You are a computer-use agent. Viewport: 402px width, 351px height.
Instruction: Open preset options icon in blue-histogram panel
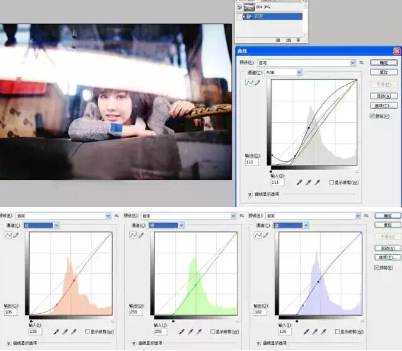[366, 216]
